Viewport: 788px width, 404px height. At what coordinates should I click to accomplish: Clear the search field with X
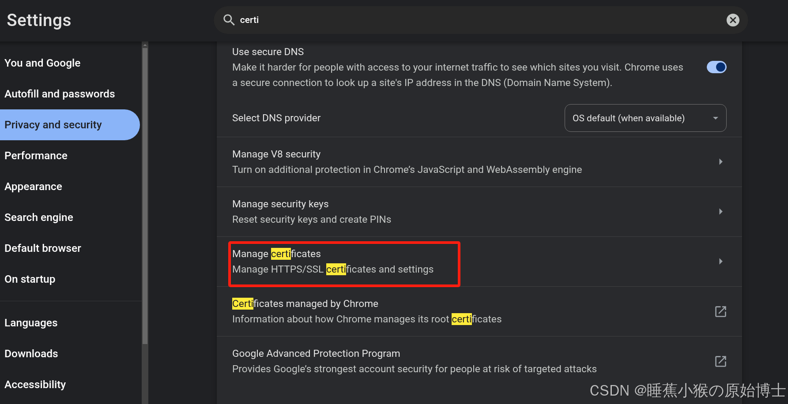[x=733, y=20]
